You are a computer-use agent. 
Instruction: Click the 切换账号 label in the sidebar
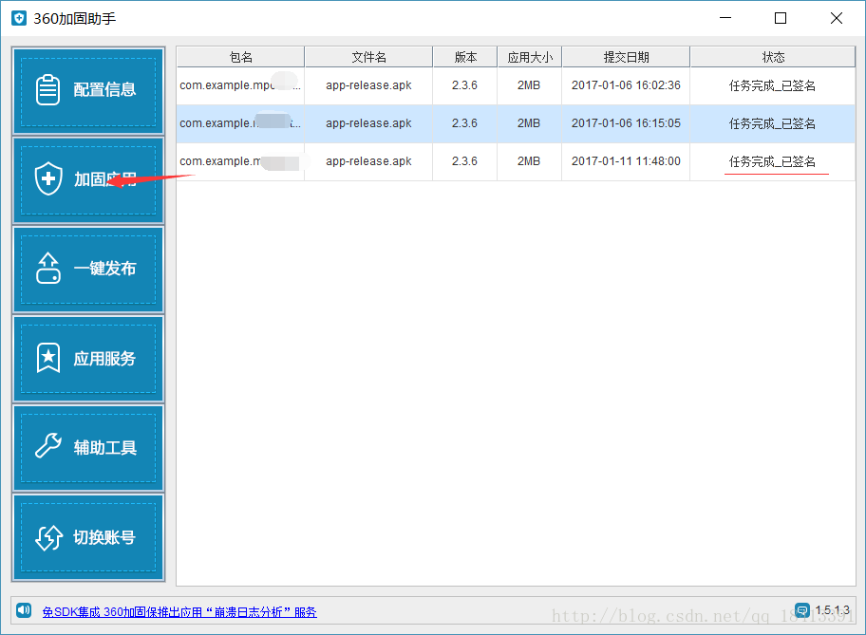pos(104,537)
